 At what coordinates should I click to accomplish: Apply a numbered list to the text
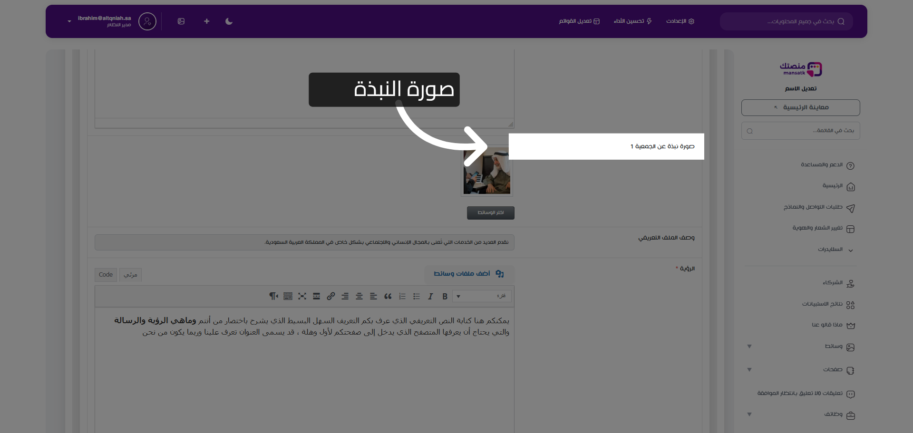pyautogui.click(x=402, y=296)
